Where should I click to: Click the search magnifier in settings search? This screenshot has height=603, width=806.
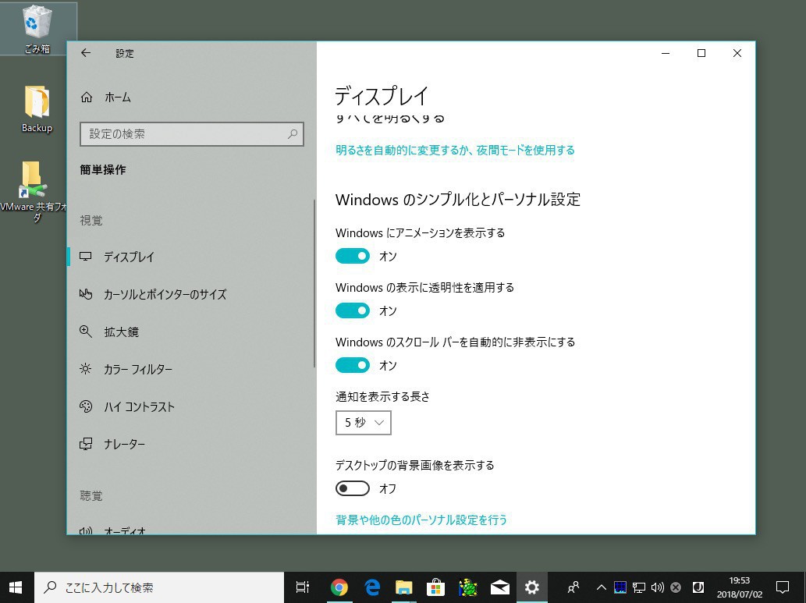click(x=293, y=134)
